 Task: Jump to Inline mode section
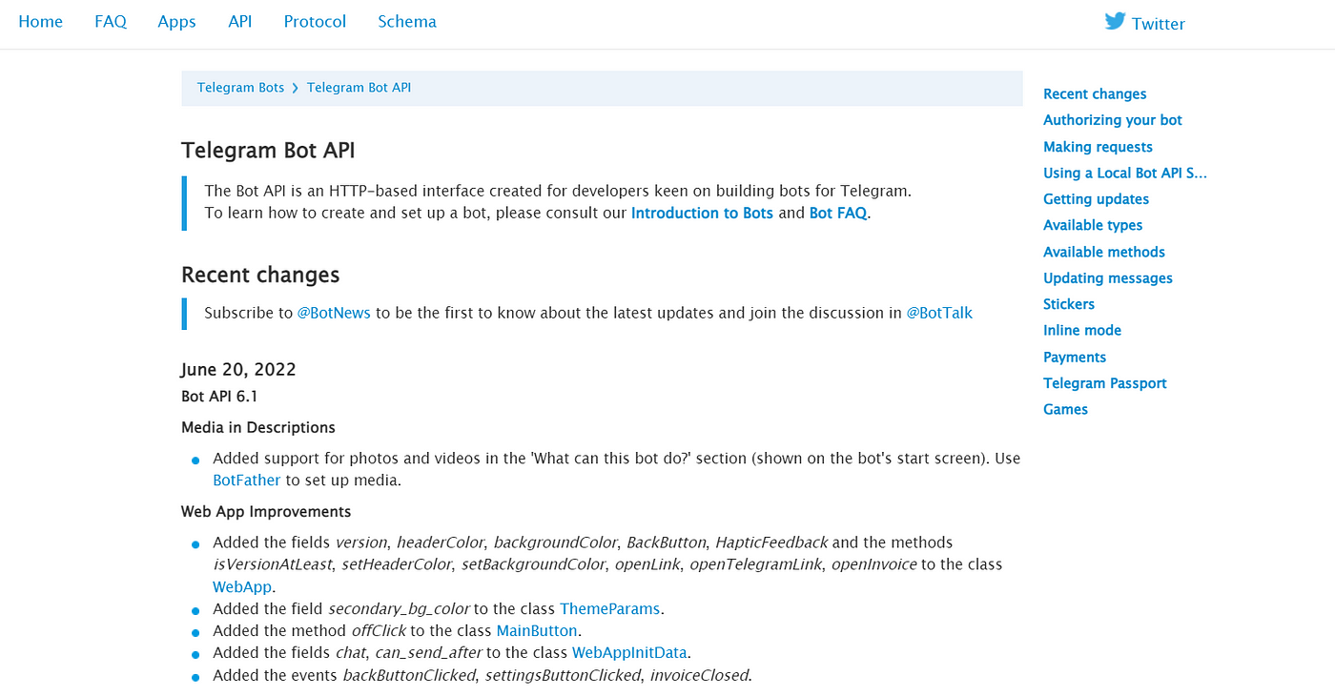click(1082, 330)
